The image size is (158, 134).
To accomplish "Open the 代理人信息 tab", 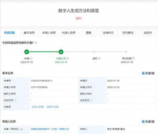I will tap(69, 33).
